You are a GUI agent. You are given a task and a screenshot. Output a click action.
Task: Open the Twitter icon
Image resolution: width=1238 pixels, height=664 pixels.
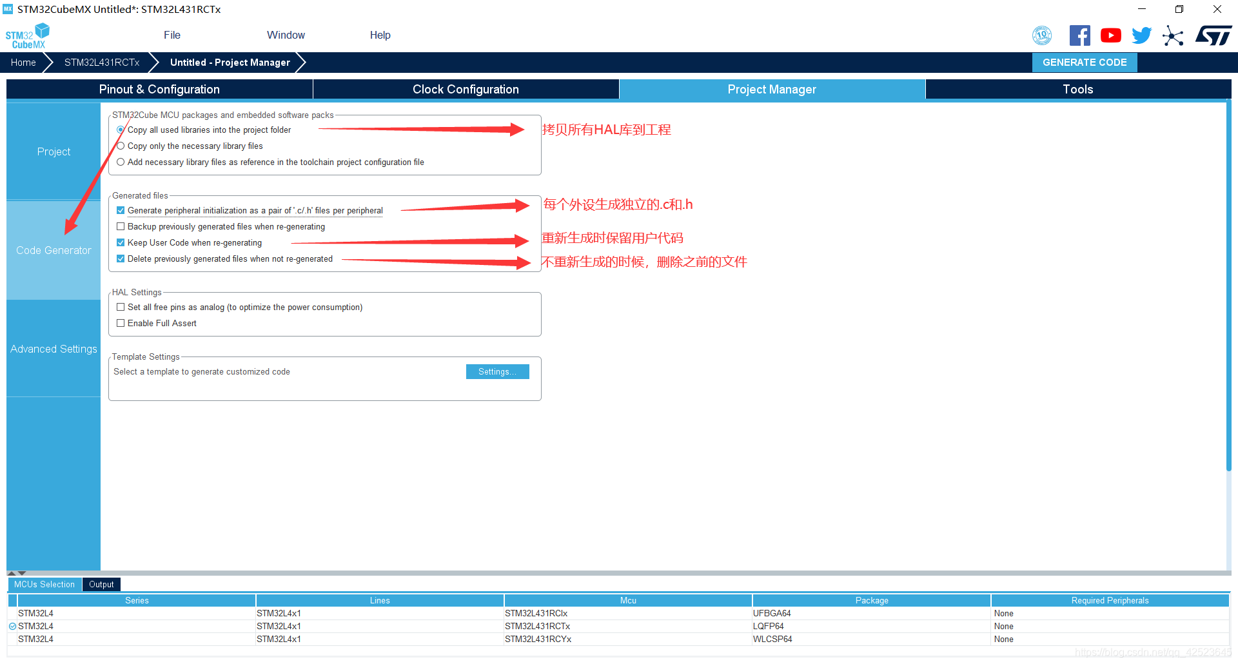pyautogui.click(x=1141, y=35)
